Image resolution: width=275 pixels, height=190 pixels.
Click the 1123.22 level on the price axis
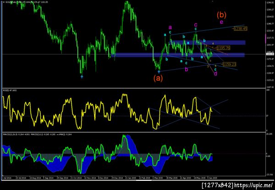click(x=270, y=80)
